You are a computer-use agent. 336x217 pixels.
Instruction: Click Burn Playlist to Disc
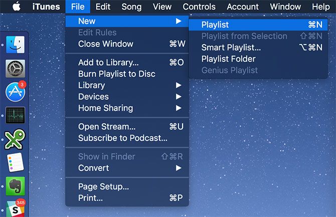click(117, 74)
